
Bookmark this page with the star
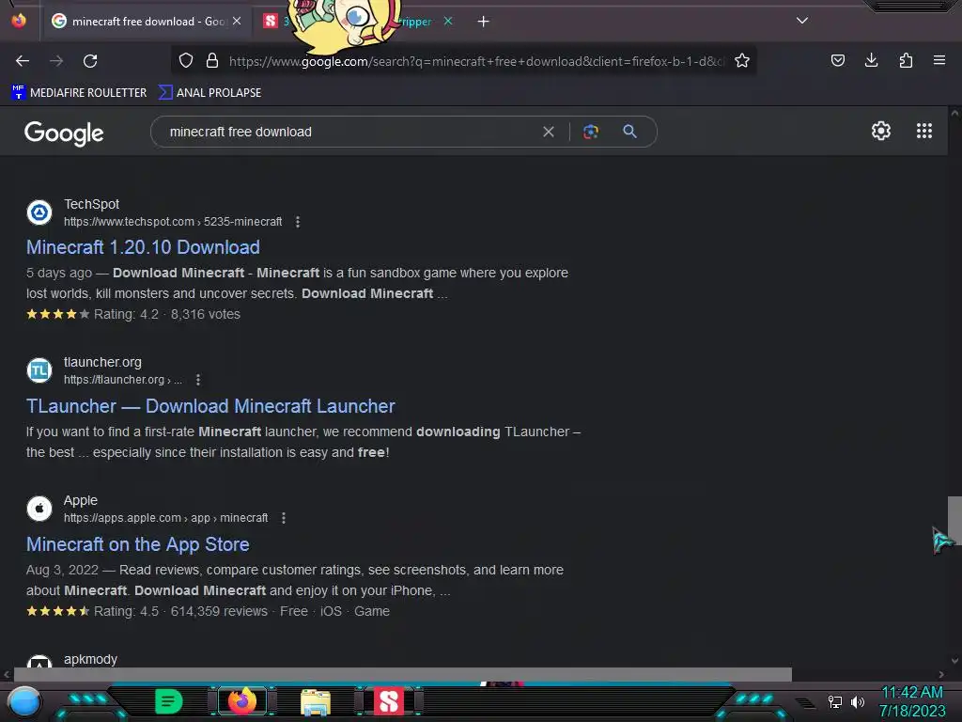742,60
